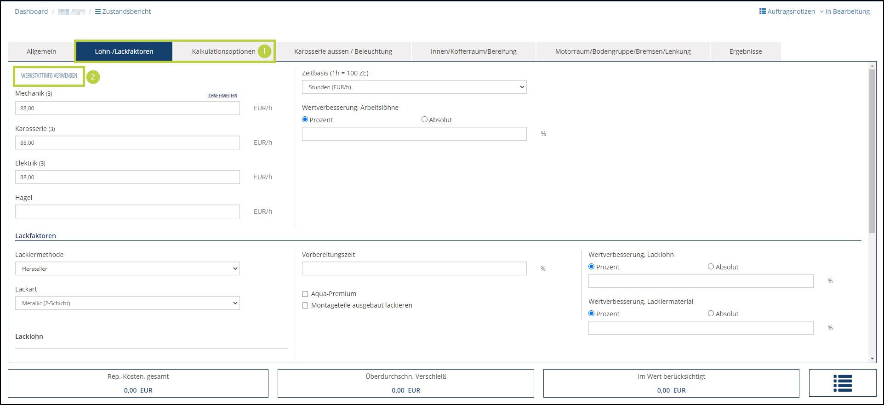Open the Zeitbasis dropdown
The image size is (884, 405).
pyautogui.click(x=414, y=87)
